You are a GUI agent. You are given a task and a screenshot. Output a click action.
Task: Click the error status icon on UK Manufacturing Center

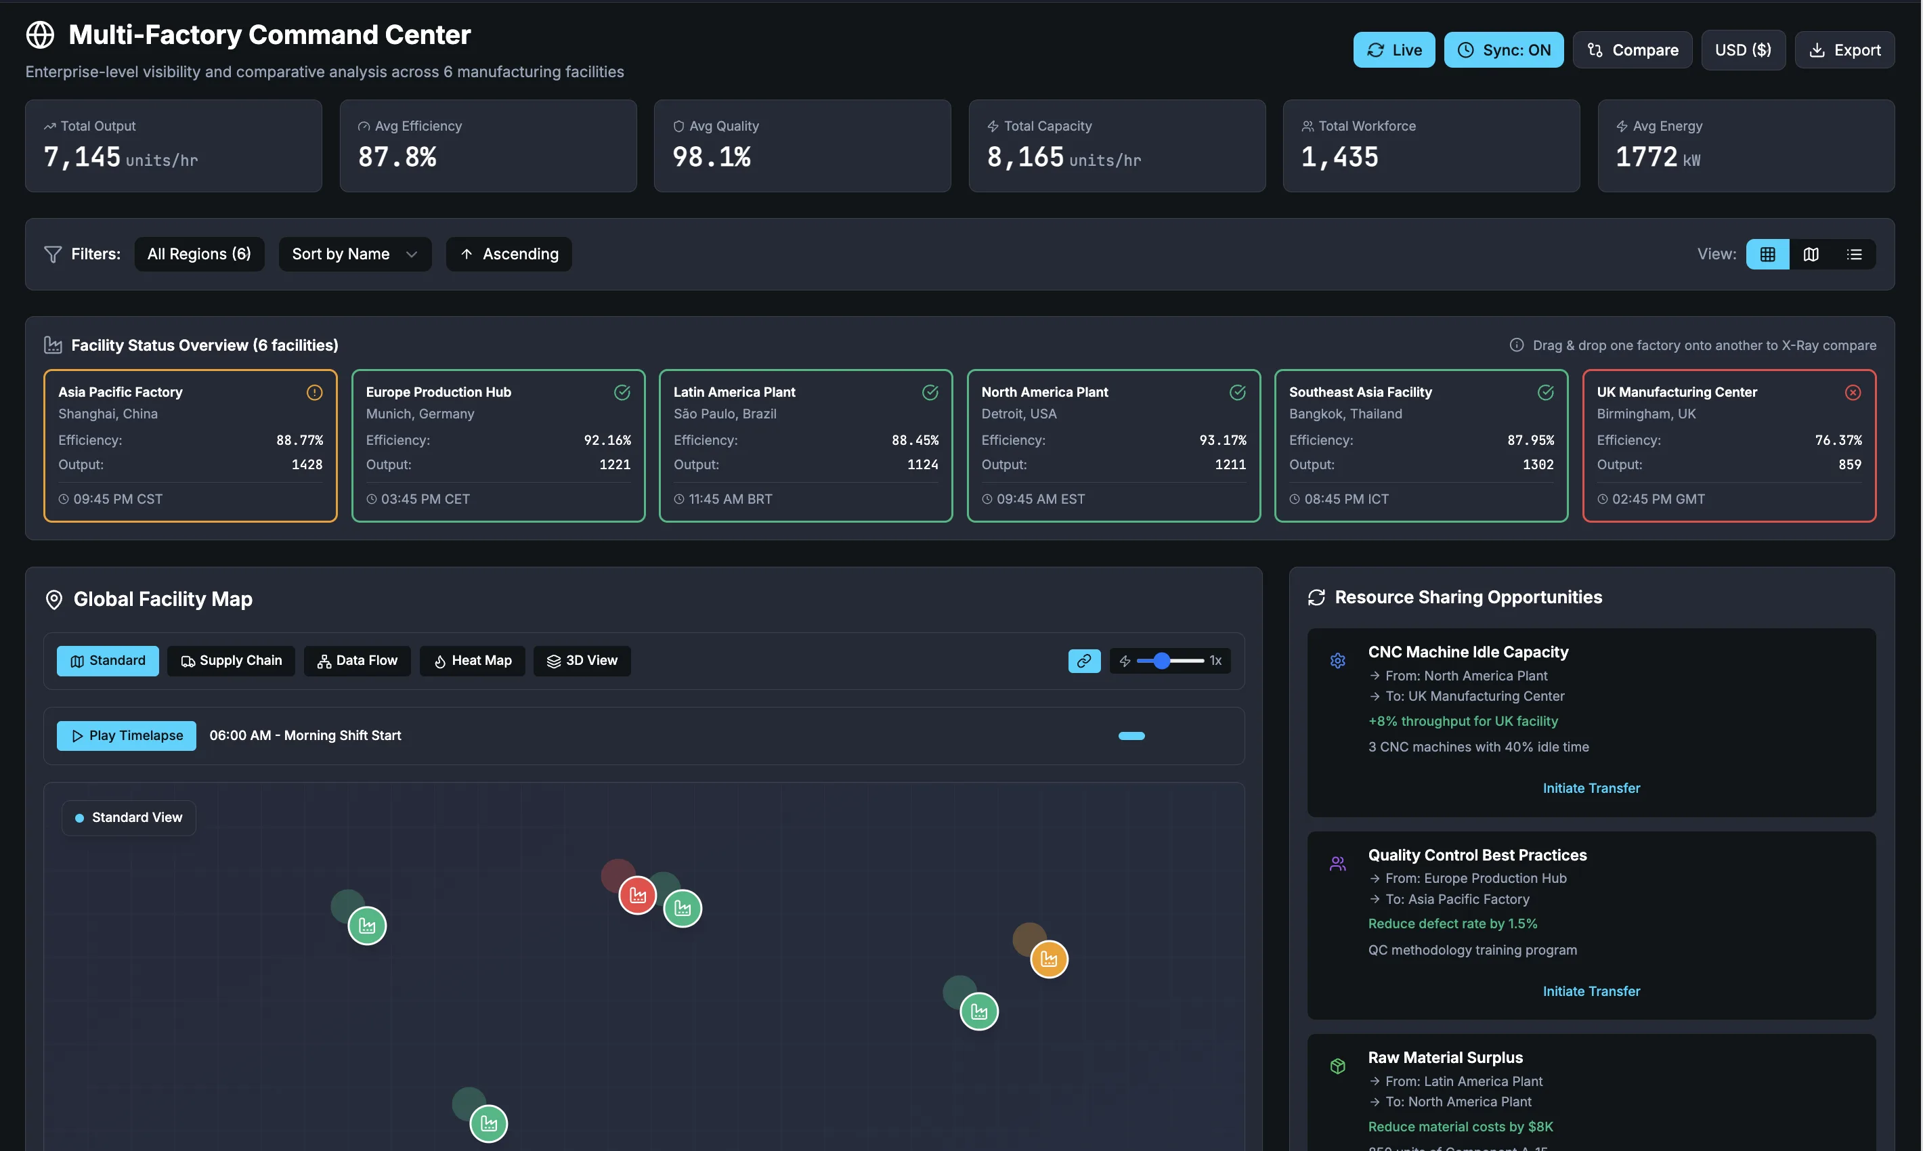coord(1853,393)
